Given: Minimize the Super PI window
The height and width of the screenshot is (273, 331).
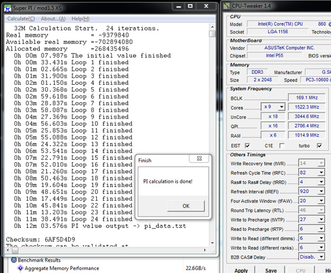Looking at the screenshot, I should (179, 7).
